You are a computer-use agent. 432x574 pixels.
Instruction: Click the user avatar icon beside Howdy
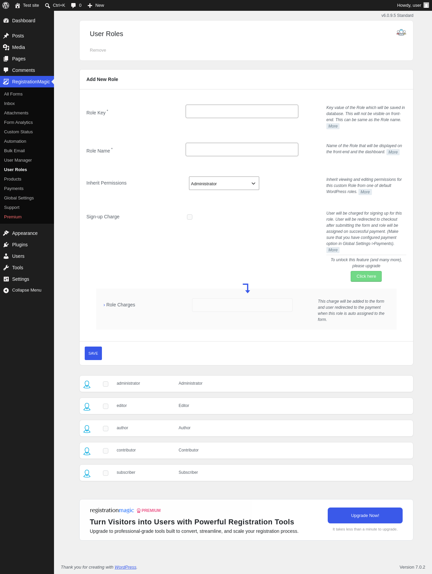pyautogui.click(x=426, y=5)
